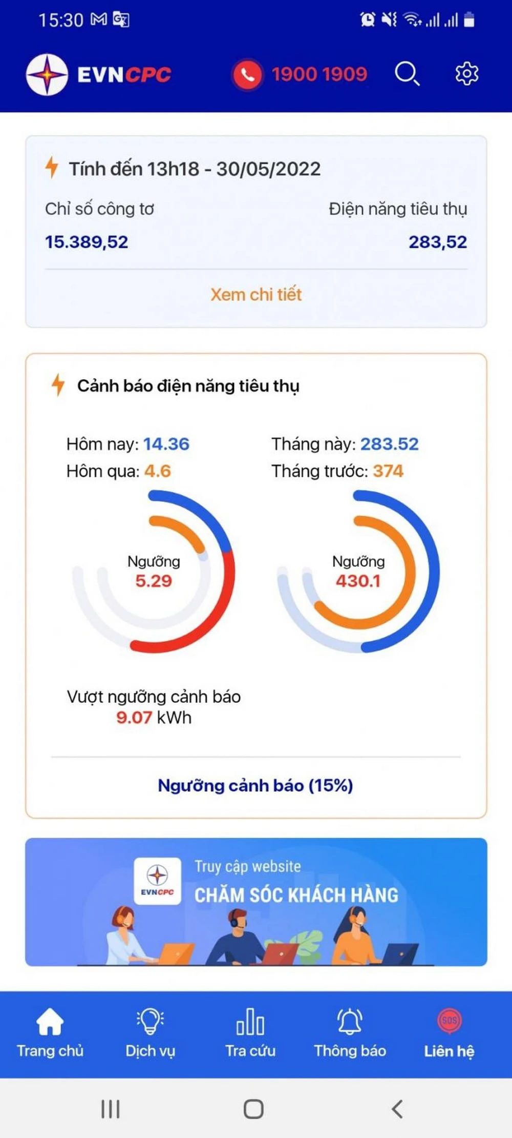
Task: Tap the red phone call icon
Action: pos(249,73)
